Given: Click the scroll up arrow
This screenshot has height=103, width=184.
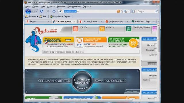Looking at the screenshot, I should [x=158, y=25].
